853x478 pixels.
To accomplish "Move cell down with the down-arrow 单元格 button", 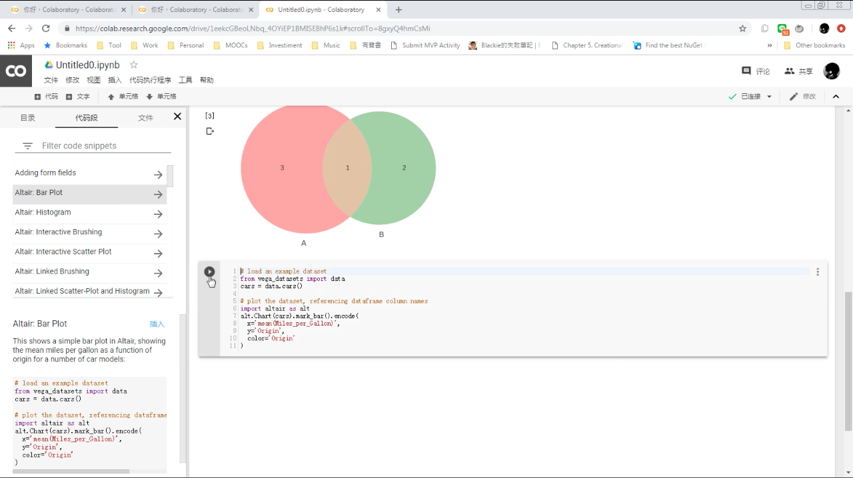I will point(161,97).
